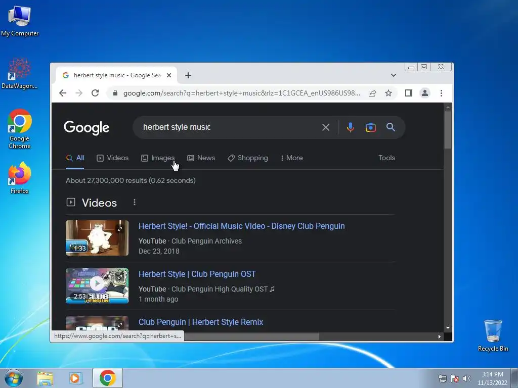Click the vertical scrollbar thumb

point(448,130)
